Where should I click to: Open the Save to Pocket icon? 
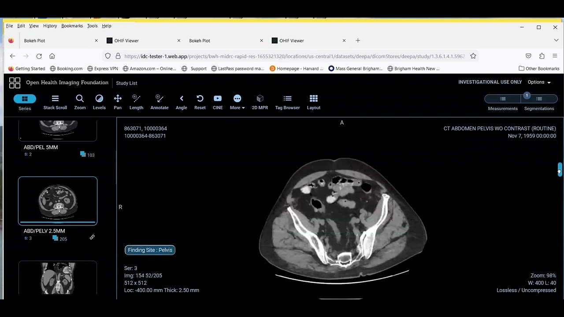tap(528, 56)
